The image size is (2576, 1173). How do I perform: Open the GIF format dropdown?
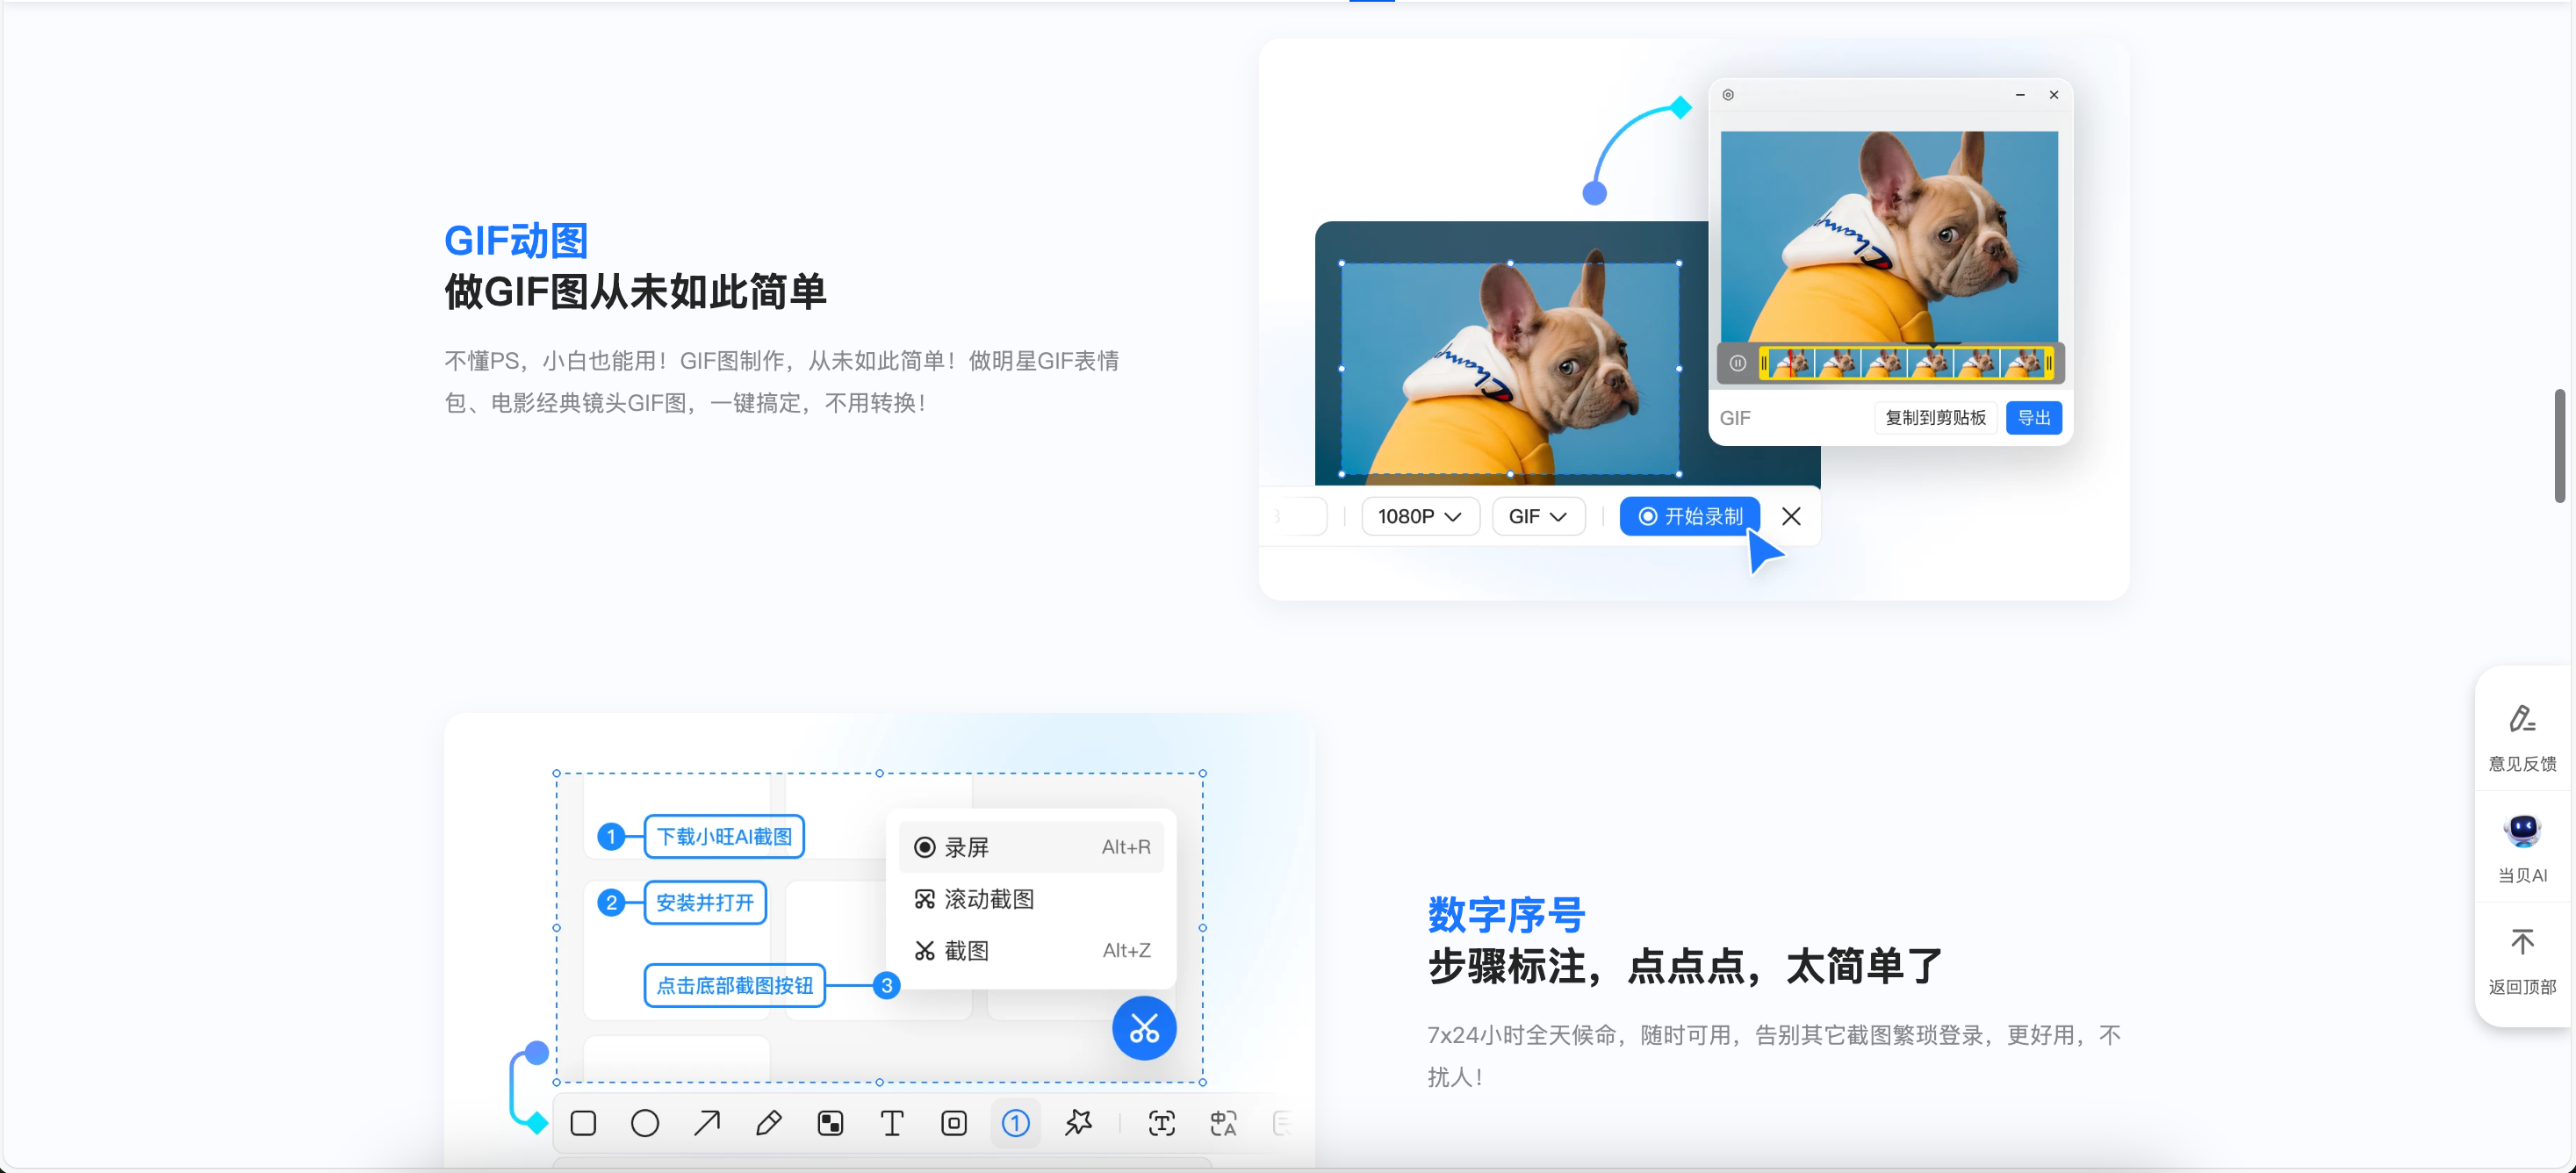(x=1538, y=516)
